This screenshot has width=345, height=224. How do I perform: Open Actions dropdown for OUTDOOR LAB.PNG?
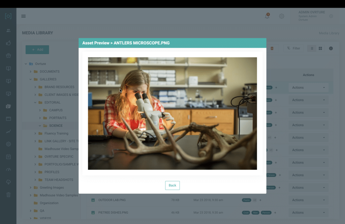308,200
